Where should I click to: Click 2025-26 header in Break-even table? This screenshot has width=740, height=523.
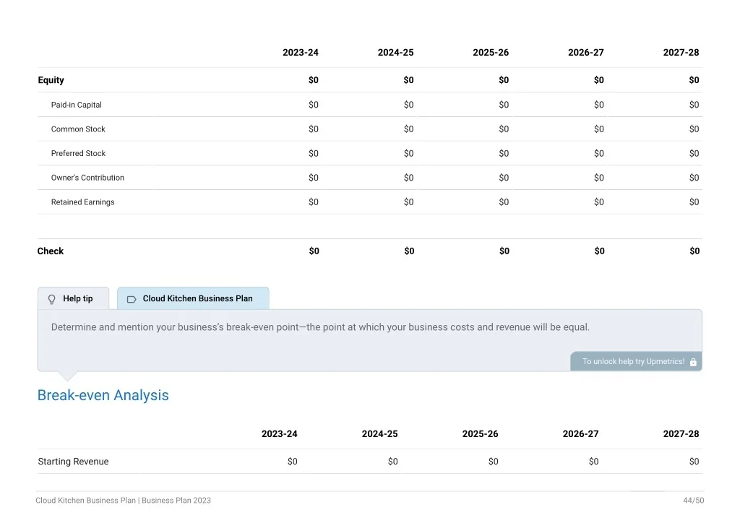(x=480, y=434)
